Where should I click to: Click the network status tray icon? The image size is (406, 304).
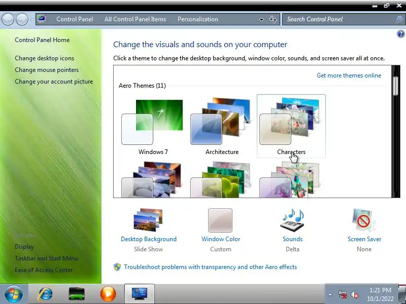click(342, 294)
